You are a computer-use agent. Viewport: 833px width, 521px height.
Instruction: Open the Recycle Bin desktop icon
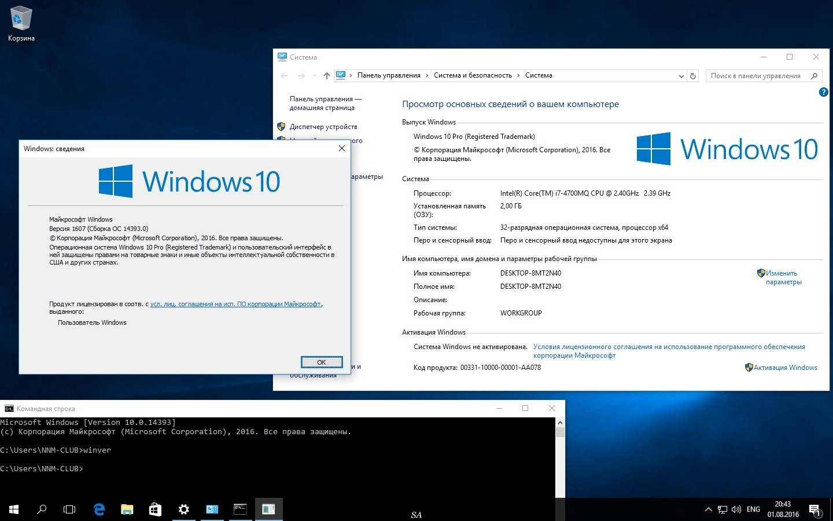point(21,24)
